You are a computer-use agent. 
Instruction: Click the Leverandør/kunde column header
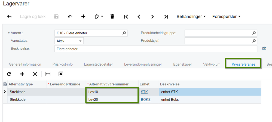coord(66,84)
